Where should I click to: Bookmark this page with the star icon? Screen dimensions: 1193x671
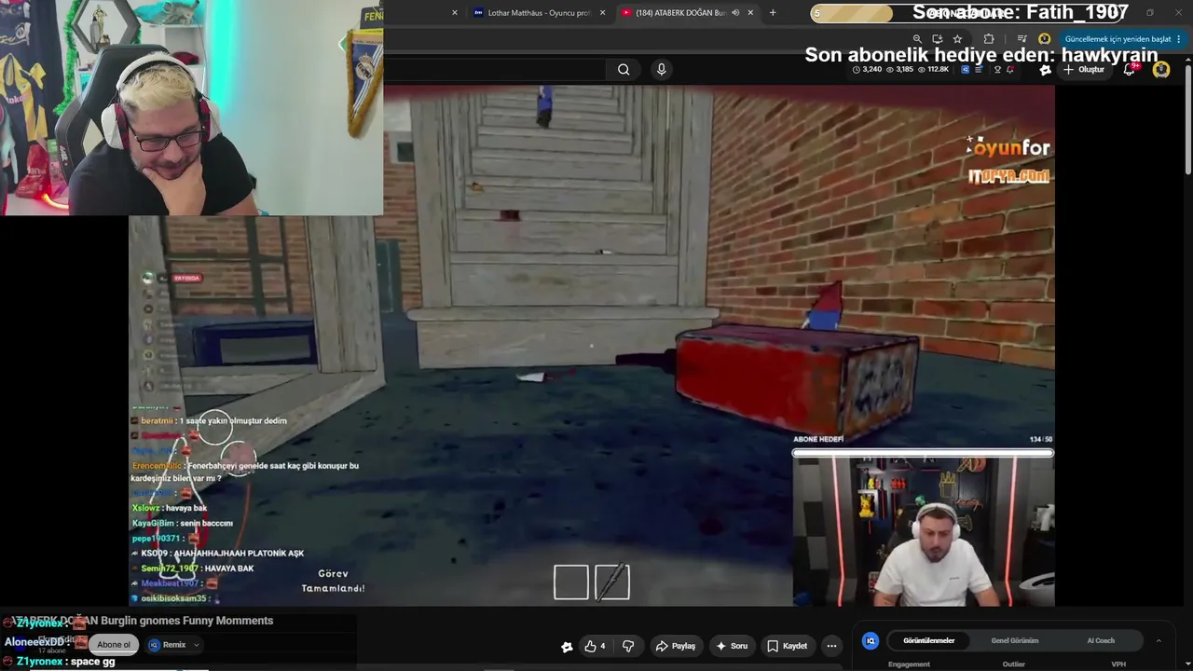(x=957, y=39)
